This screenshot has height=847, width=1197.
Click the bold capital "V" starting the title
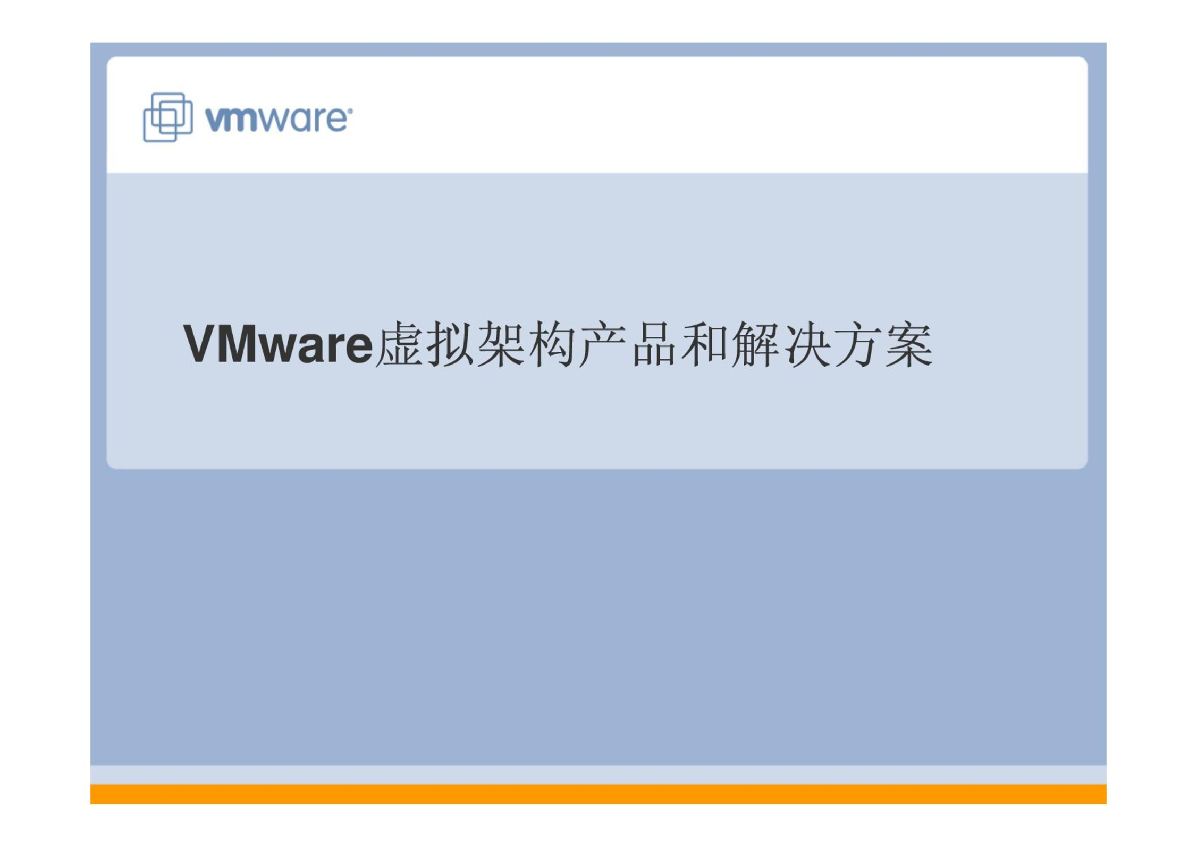click(x=199, y=343)
